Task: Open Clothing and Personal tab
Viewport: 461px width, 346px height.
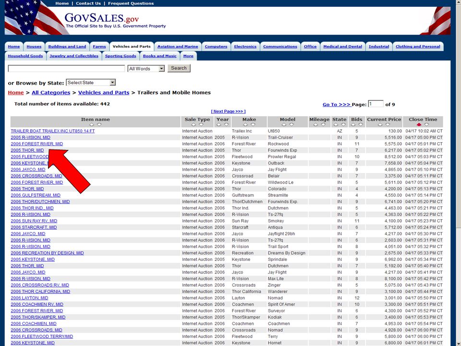Action: click(418, 47)
